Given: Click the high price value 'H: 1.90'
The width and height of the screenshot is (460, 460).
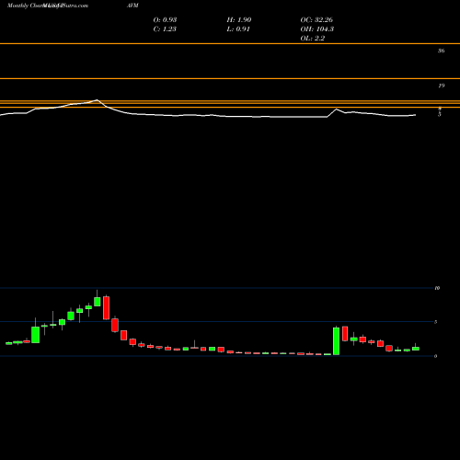Looking at the screenshot, I should 239,19.
